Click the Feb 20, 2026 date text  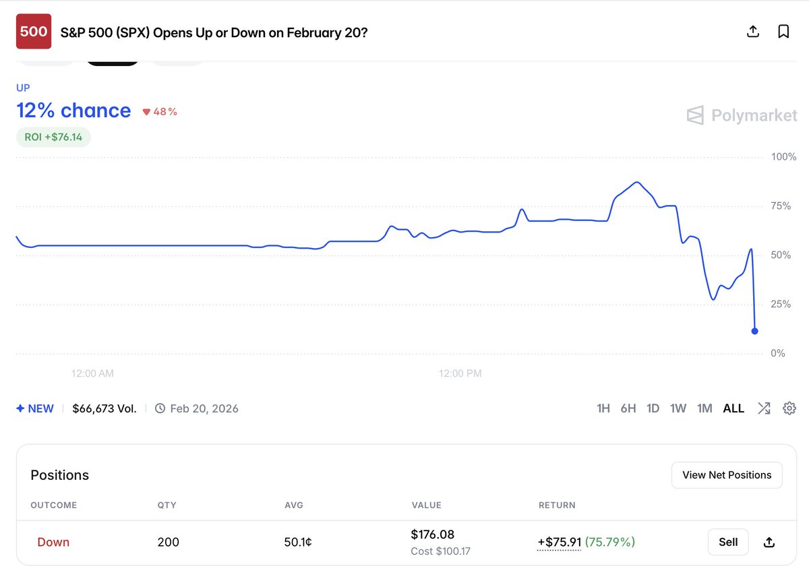(204, 408)
